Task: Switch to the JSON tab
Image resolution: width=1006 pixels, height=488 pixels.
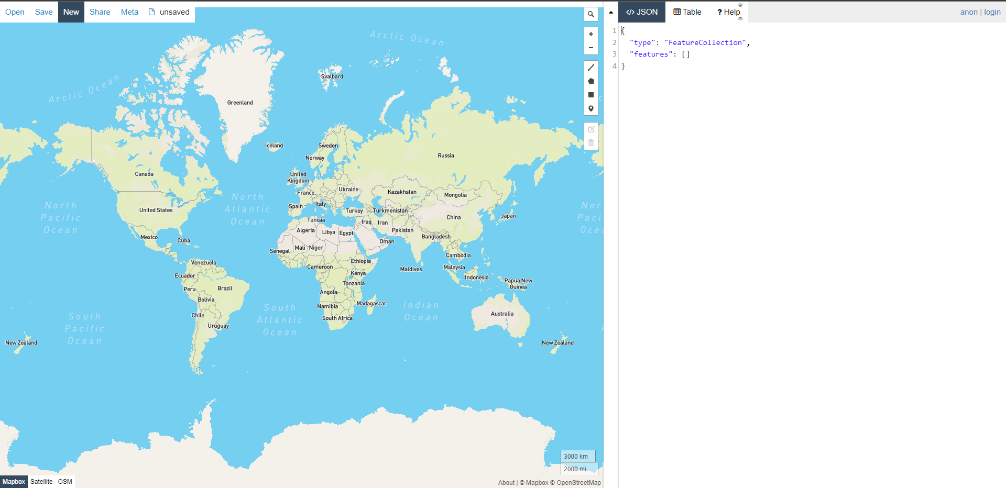Action: [x=642, y=12]
